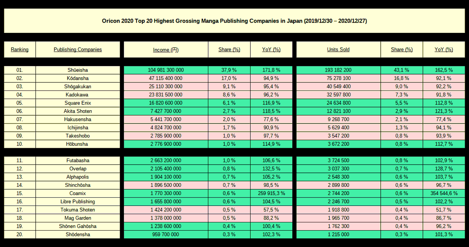
Task: Click income value 47 115 400 000
Action: 166,78
